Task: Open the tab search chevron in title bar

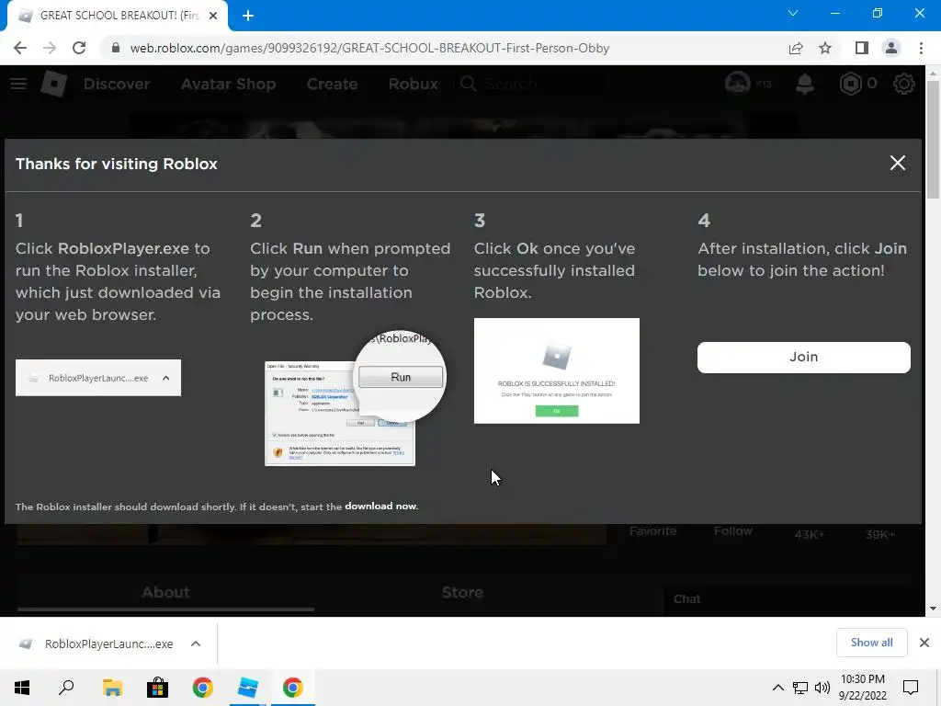Action: coord(793,13)
